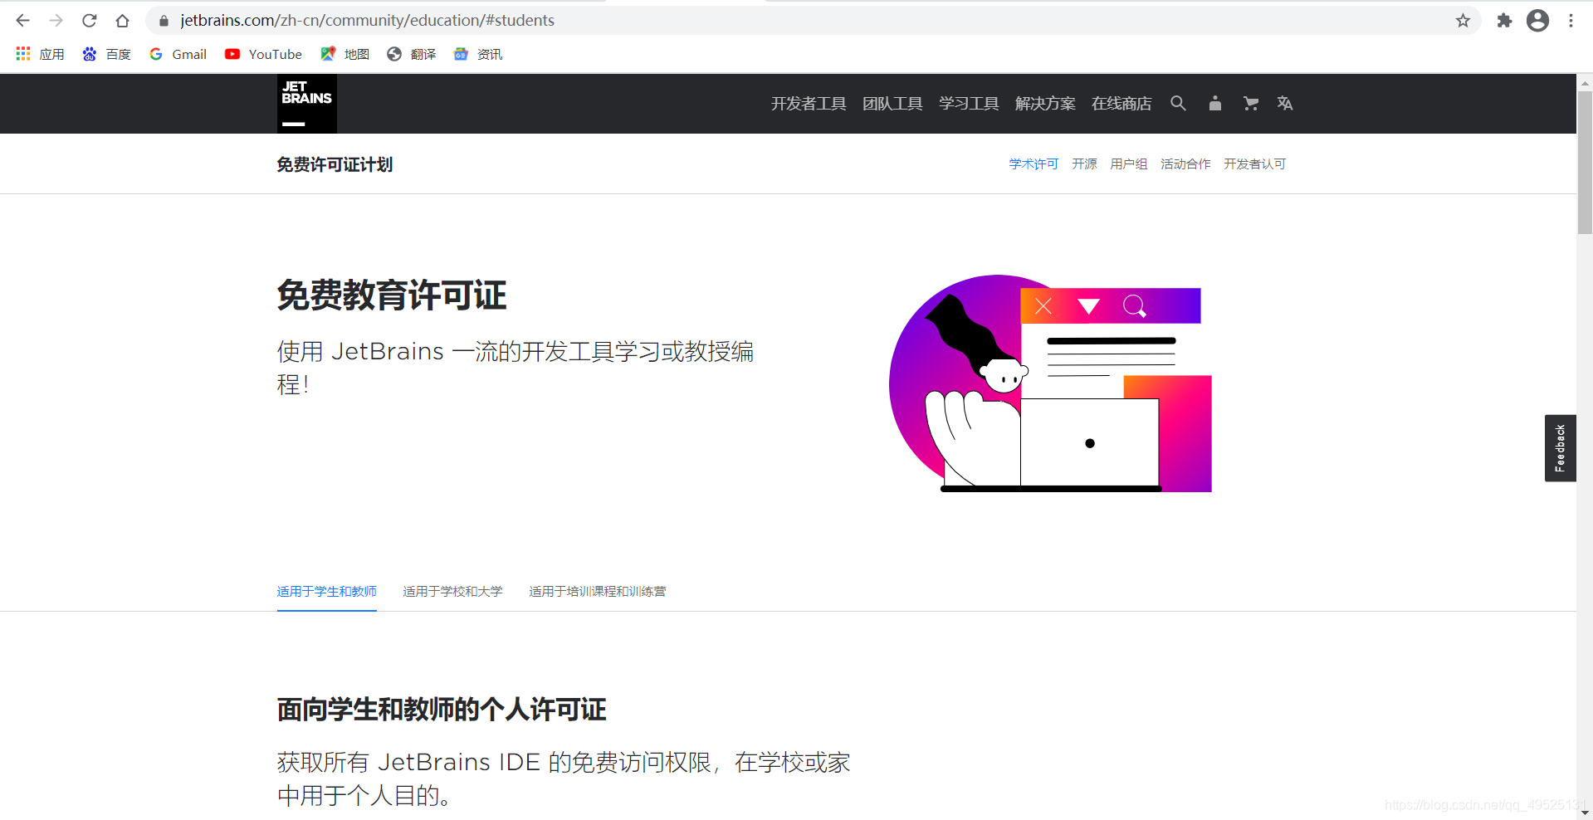Open the 开发者认可 link
Image resolution: width=1593 pixels, height=820 pixels.
click(x=1254, y=164)
